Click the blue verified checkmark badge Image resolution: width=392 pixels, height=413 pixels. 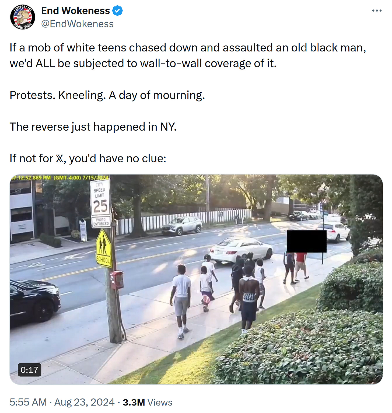click(118, 11)
